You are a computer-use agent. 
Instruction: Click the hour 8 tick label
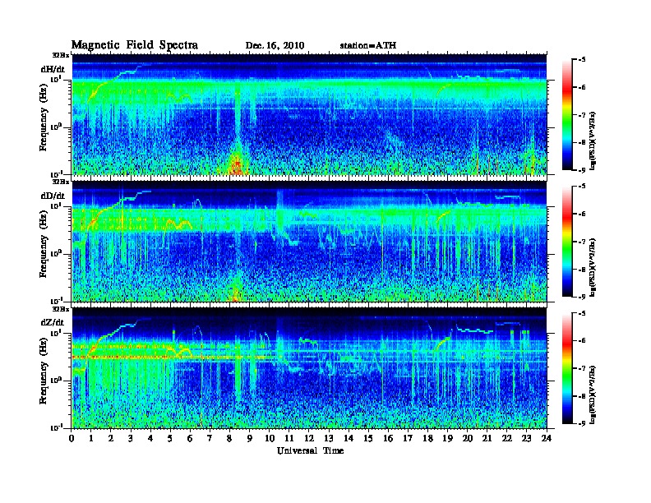click(x=229, y=438)
